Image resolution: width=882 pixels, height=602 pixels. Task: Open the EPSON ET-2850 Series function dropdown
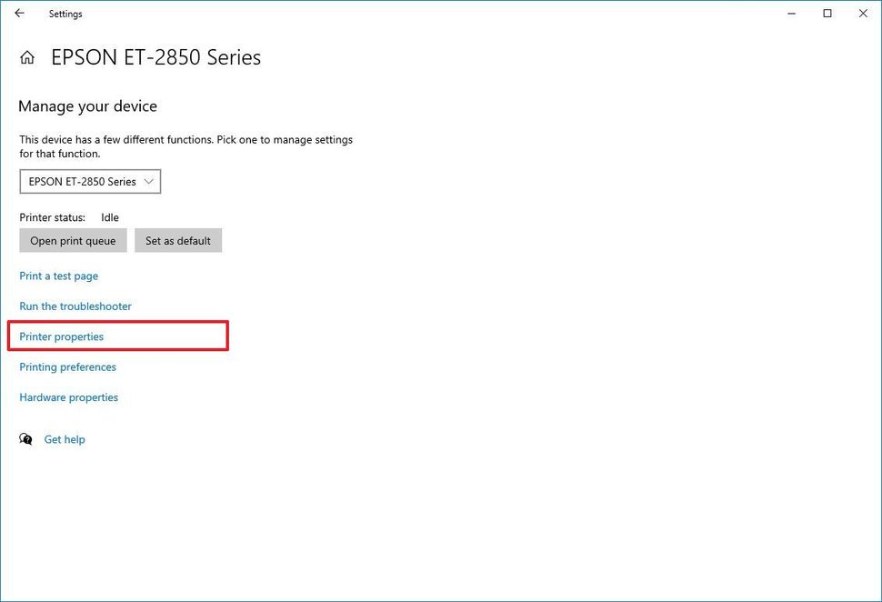coord(89,181)
